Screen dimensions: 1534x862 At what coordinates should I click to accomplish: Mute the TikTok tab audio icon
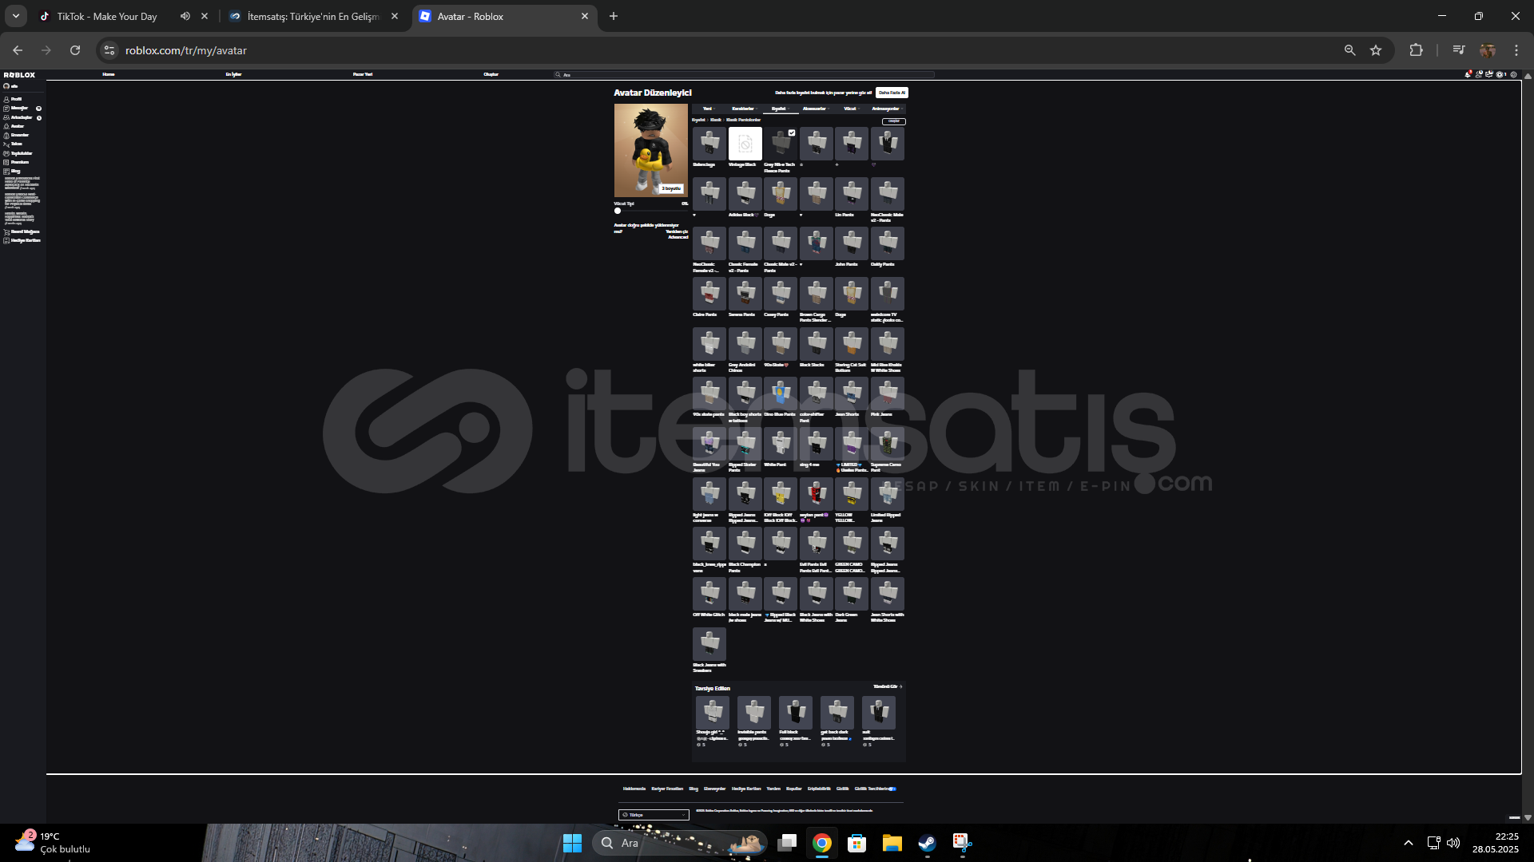coord(185,16)
